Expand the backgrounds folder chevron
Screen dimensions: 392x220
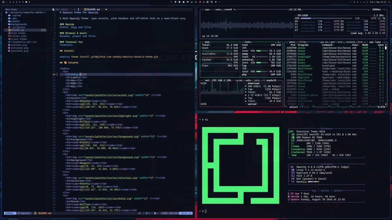tap(7, 24)
